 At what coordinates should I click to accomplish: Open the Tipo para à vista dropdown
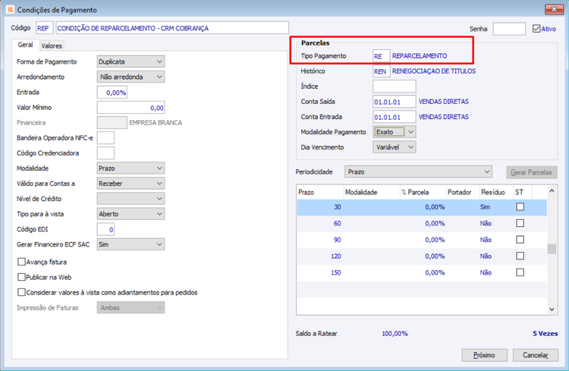[x=130, y=214]
